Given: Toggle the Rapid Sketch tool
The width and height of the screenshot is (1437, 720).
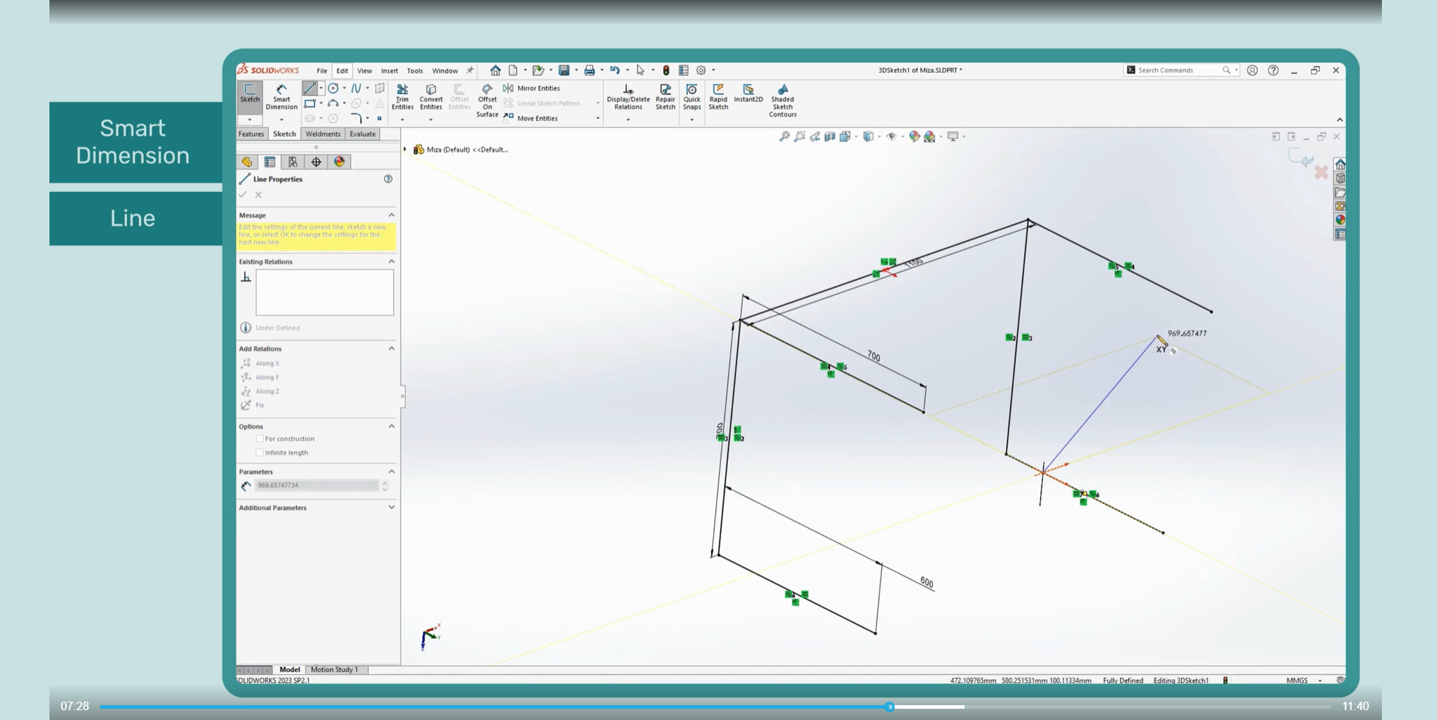Looking at the screenshot, I should click(718, 96).
